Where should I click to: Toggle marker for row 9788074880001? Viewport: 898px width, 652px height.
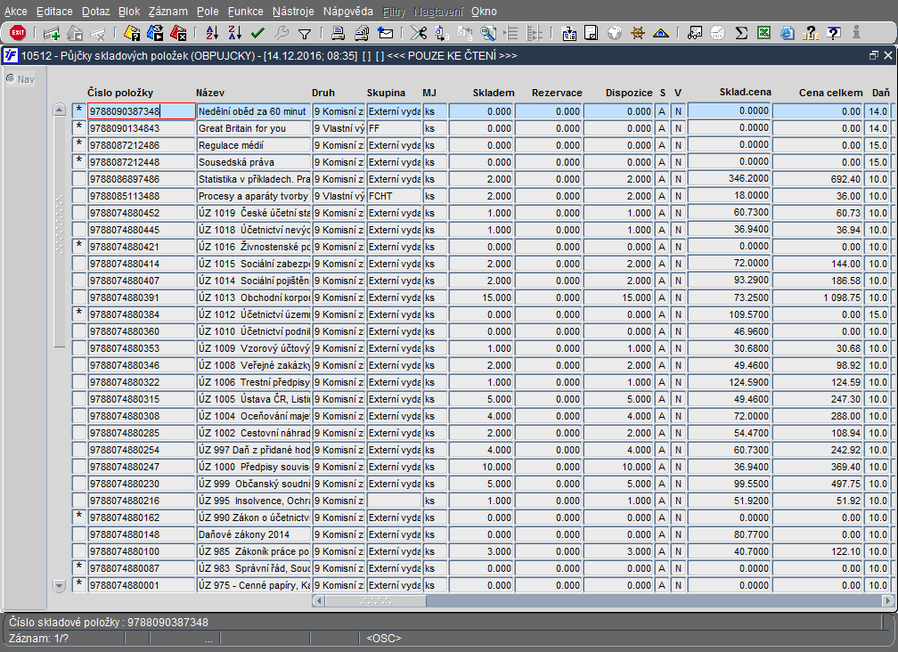pyautogui.click(x=79, y=585)
